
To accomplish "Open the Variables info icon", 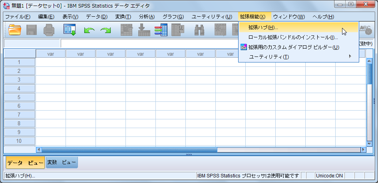I will pyautogui.click(x=161, y=30).
